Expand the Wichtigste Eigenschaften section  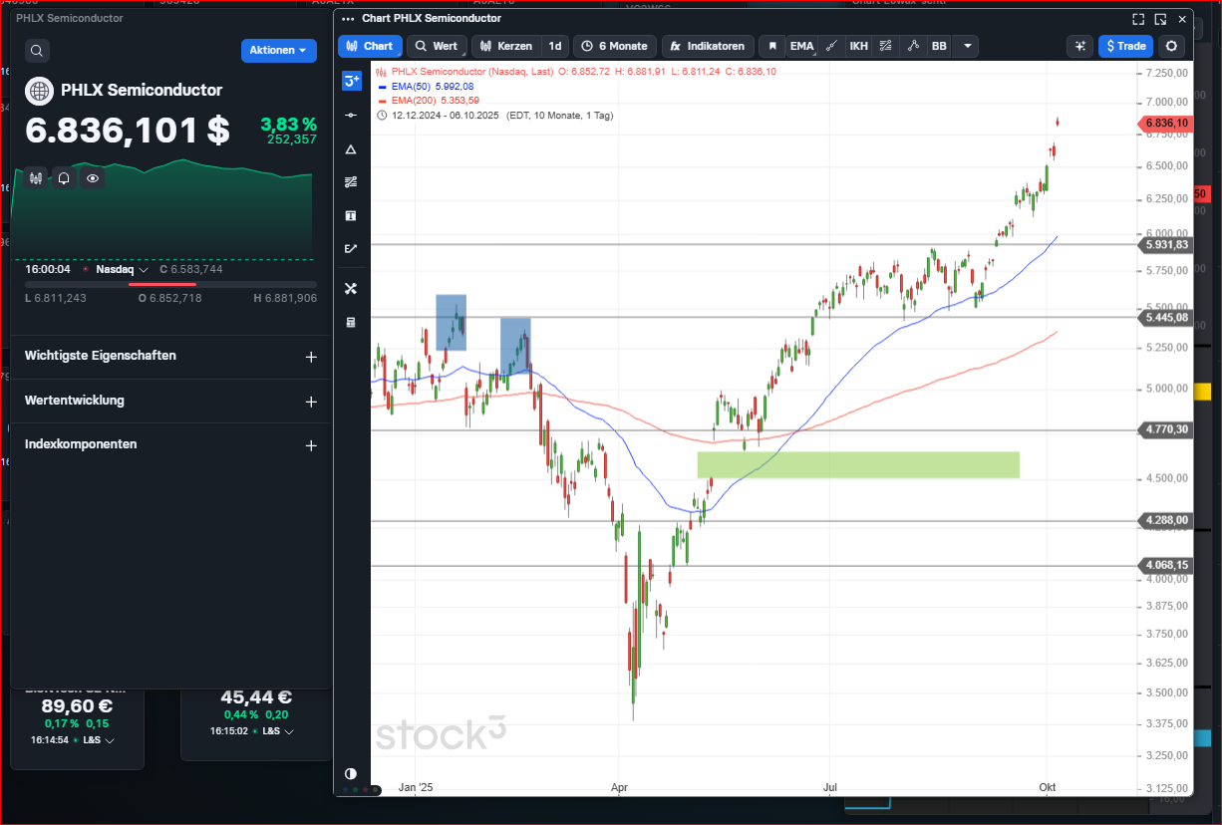310,357
